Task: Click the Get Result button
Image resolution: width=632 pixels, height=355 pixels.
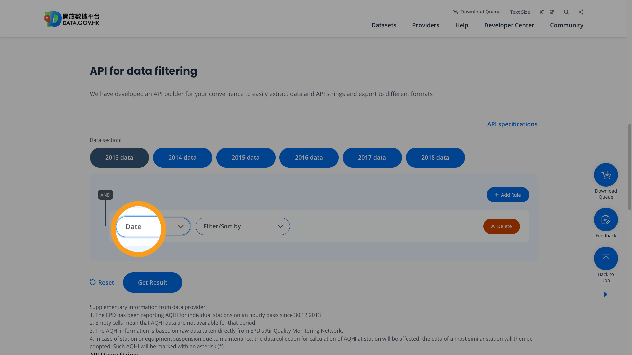Action: point(152,282)
